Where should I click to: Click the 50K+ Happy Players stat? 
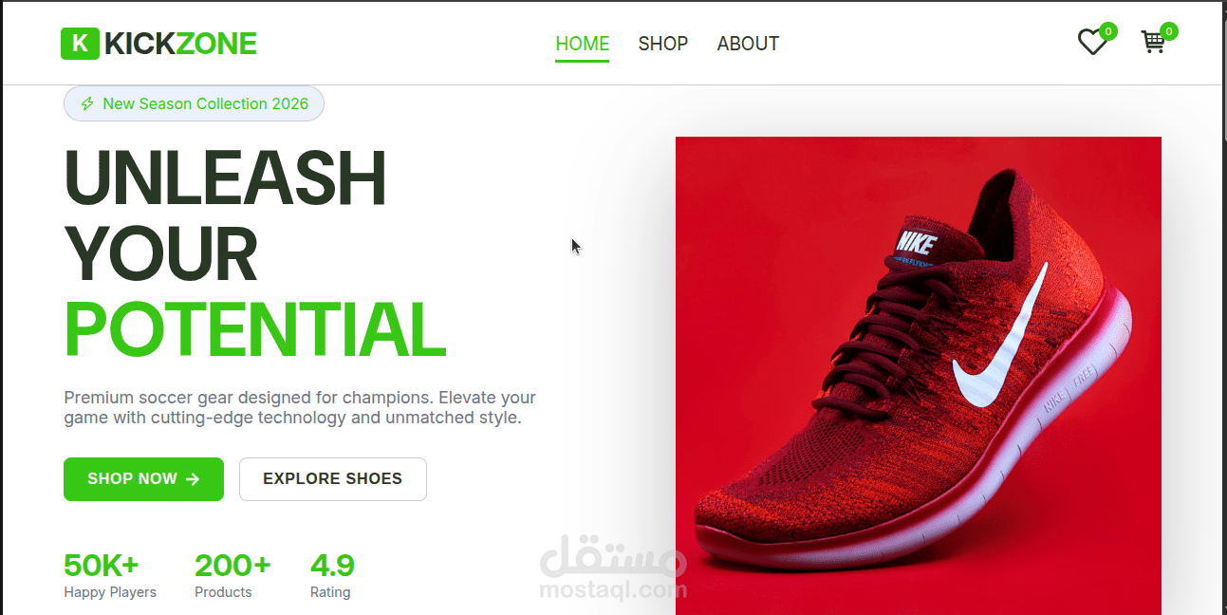110,576
